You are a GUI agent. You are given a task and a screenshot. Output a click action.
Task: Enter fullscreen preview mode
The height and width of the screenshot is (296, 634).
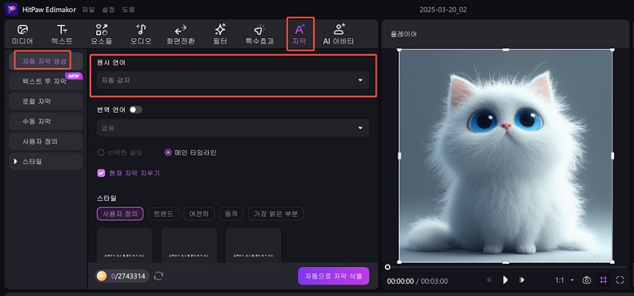tap(621, 280)
